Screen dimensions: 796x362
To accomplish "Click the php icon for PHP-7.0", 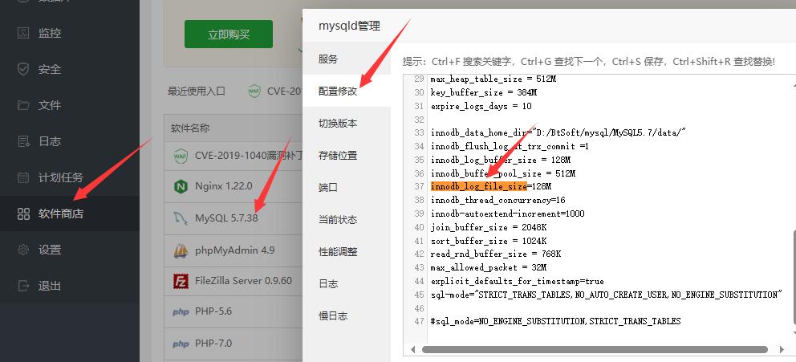I will pos(181,344).
